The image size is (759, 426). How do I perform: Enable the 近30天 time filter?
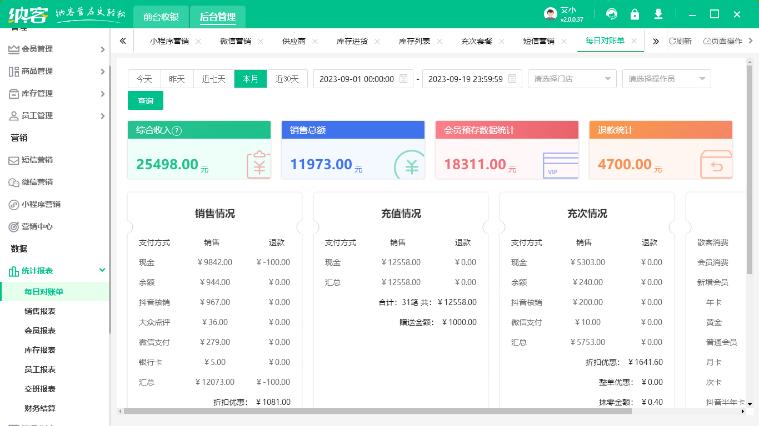(287, 79)
